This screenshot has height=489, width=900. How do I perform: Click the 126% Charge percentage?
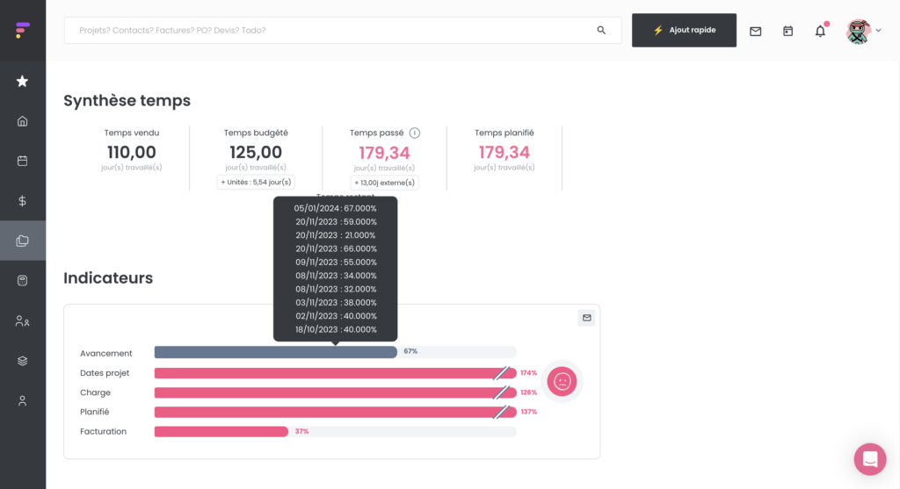(528, 392)
